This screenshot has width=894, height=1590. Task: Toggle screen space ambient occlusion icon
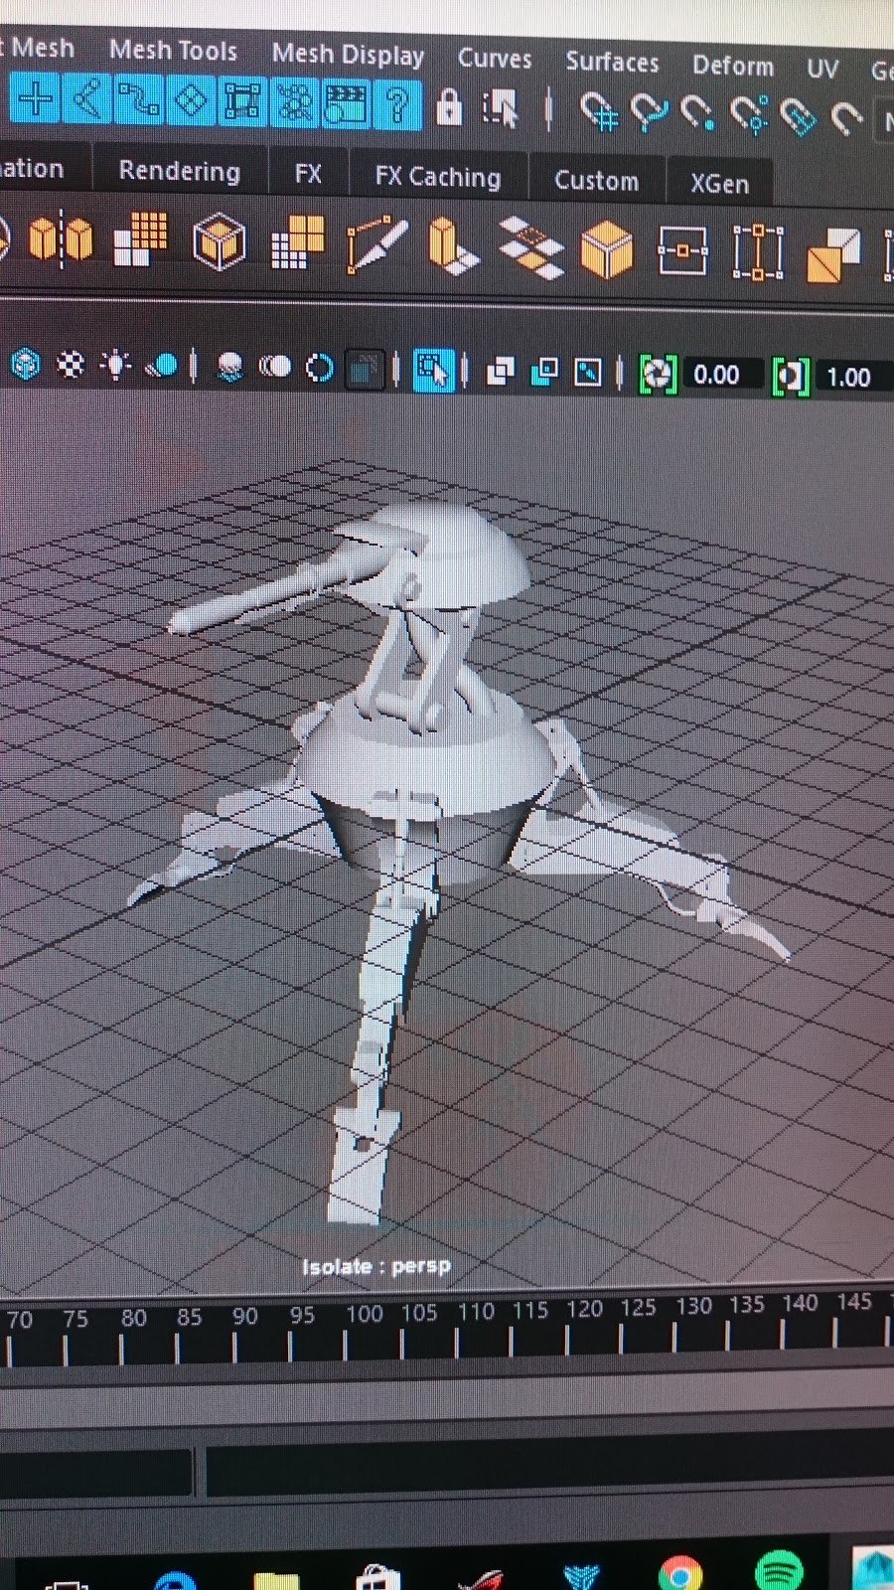point(229,368)
